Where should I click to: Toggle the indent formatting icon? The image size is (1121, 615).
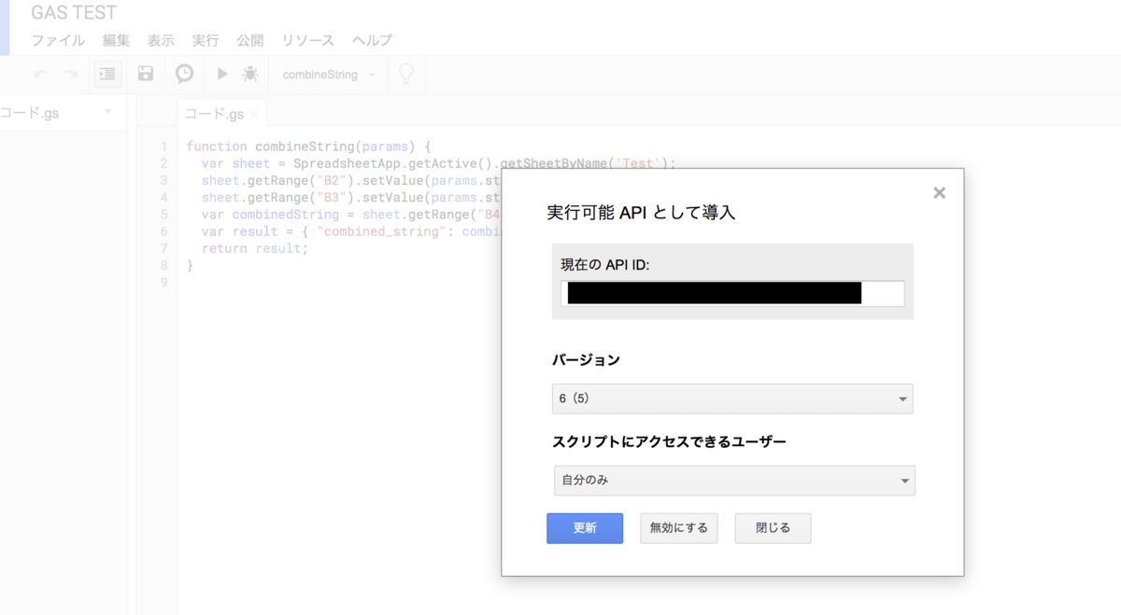(107, 74)
